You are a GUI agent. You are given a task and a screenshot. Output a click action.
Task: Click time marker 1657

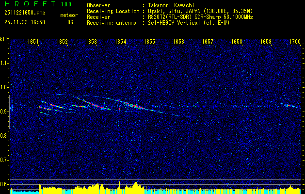tap(208, 42)
